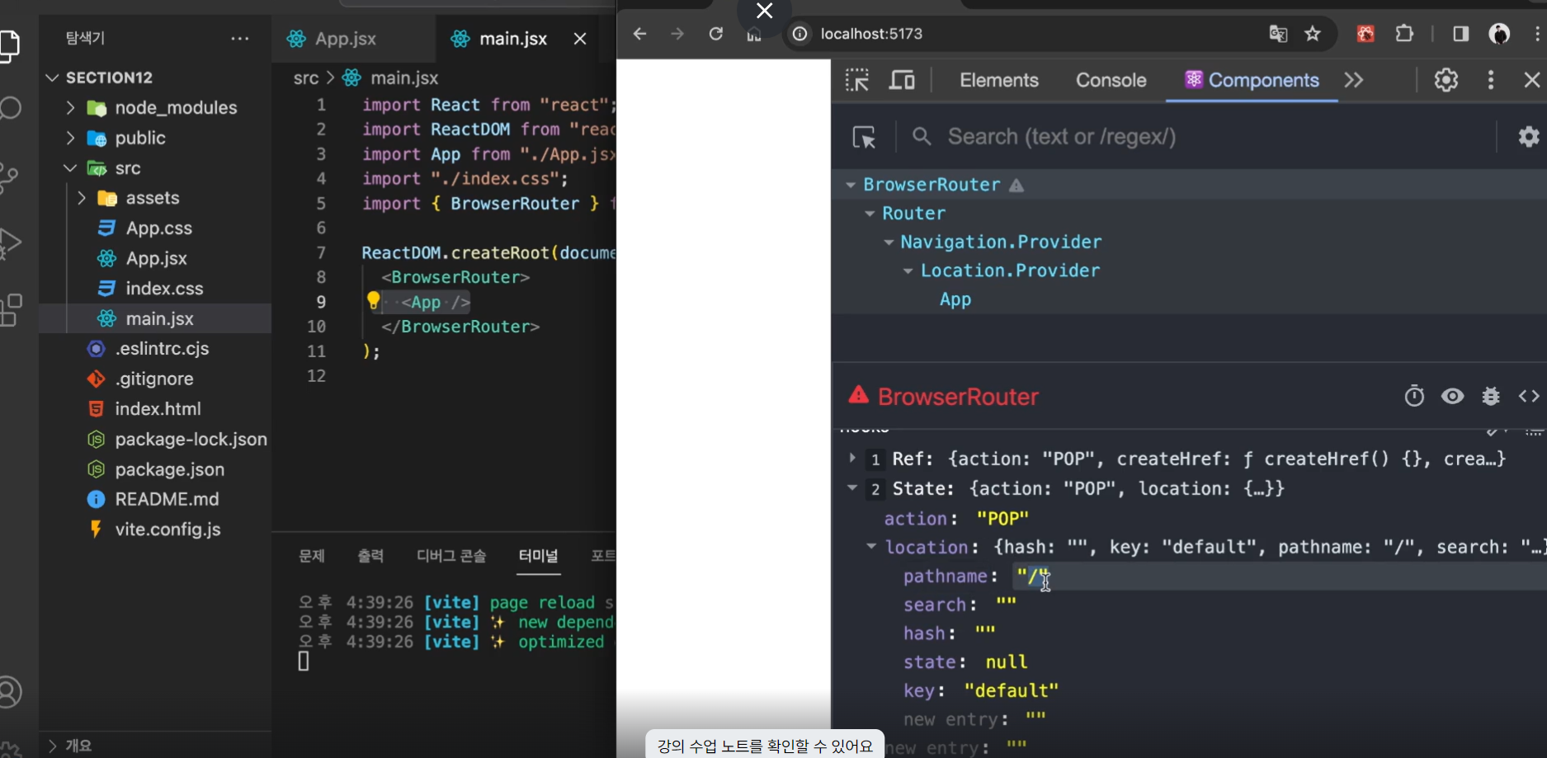Switch to Console tab in DevTools

click(x=1111, y=80)
